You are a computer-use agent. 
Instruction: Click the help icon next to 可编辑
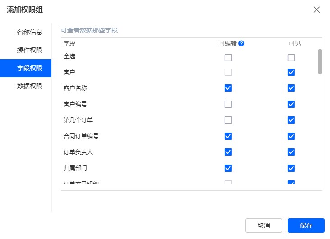click(x=242, y=44)
